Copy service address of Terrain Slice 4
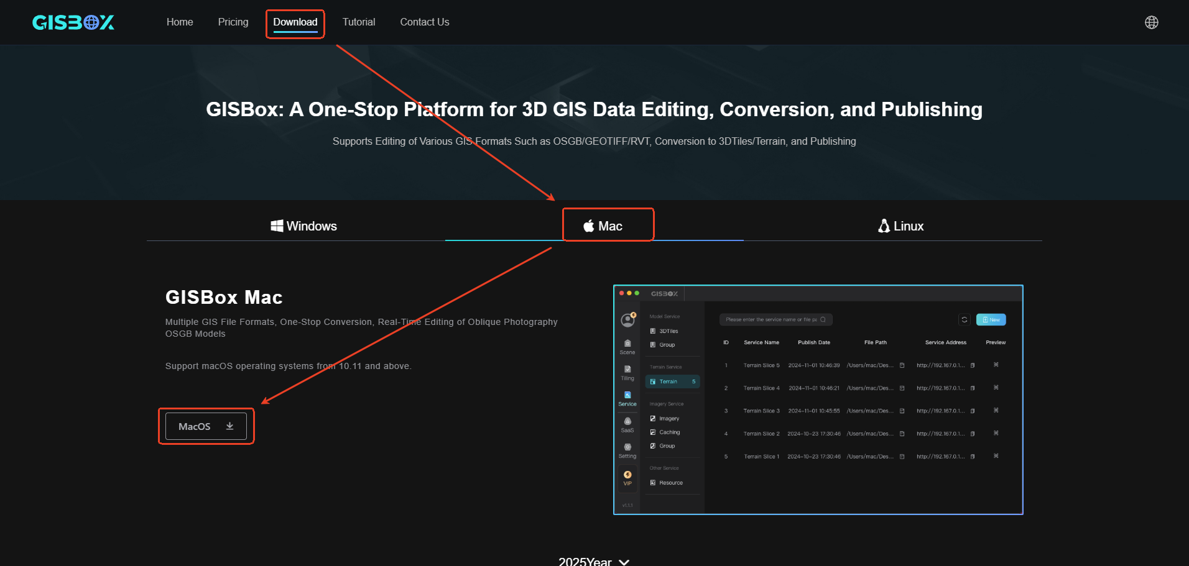Screen dimensions: 1189x566 (973, 388)
